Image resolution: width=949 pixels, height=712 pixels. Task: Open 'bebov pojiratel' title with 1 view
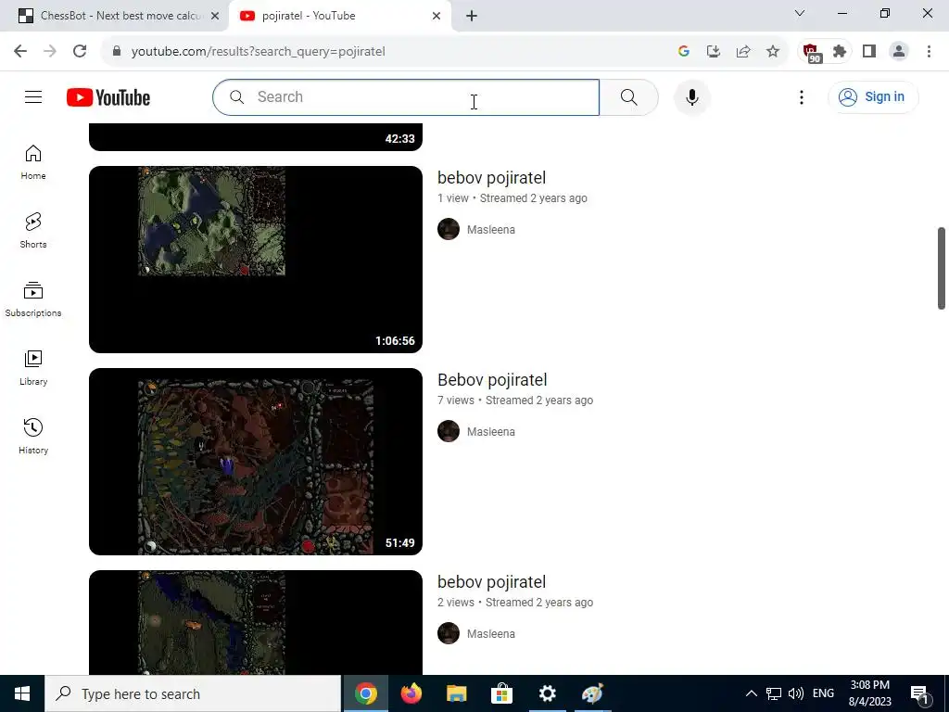(491, 177)
